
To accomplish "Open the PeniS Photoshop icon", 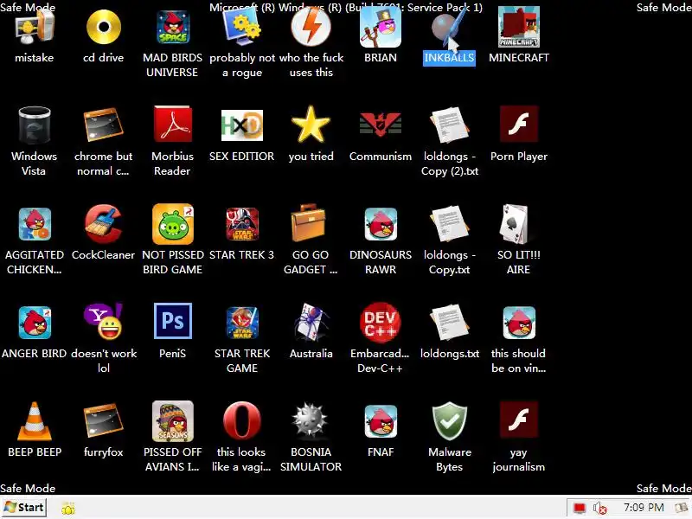I will (172, 321).
